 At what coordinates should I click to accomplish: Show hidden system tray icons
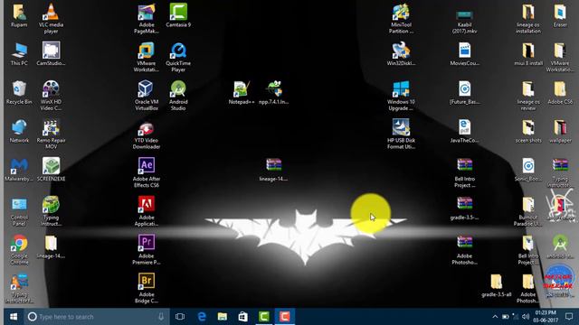point(495,317)
